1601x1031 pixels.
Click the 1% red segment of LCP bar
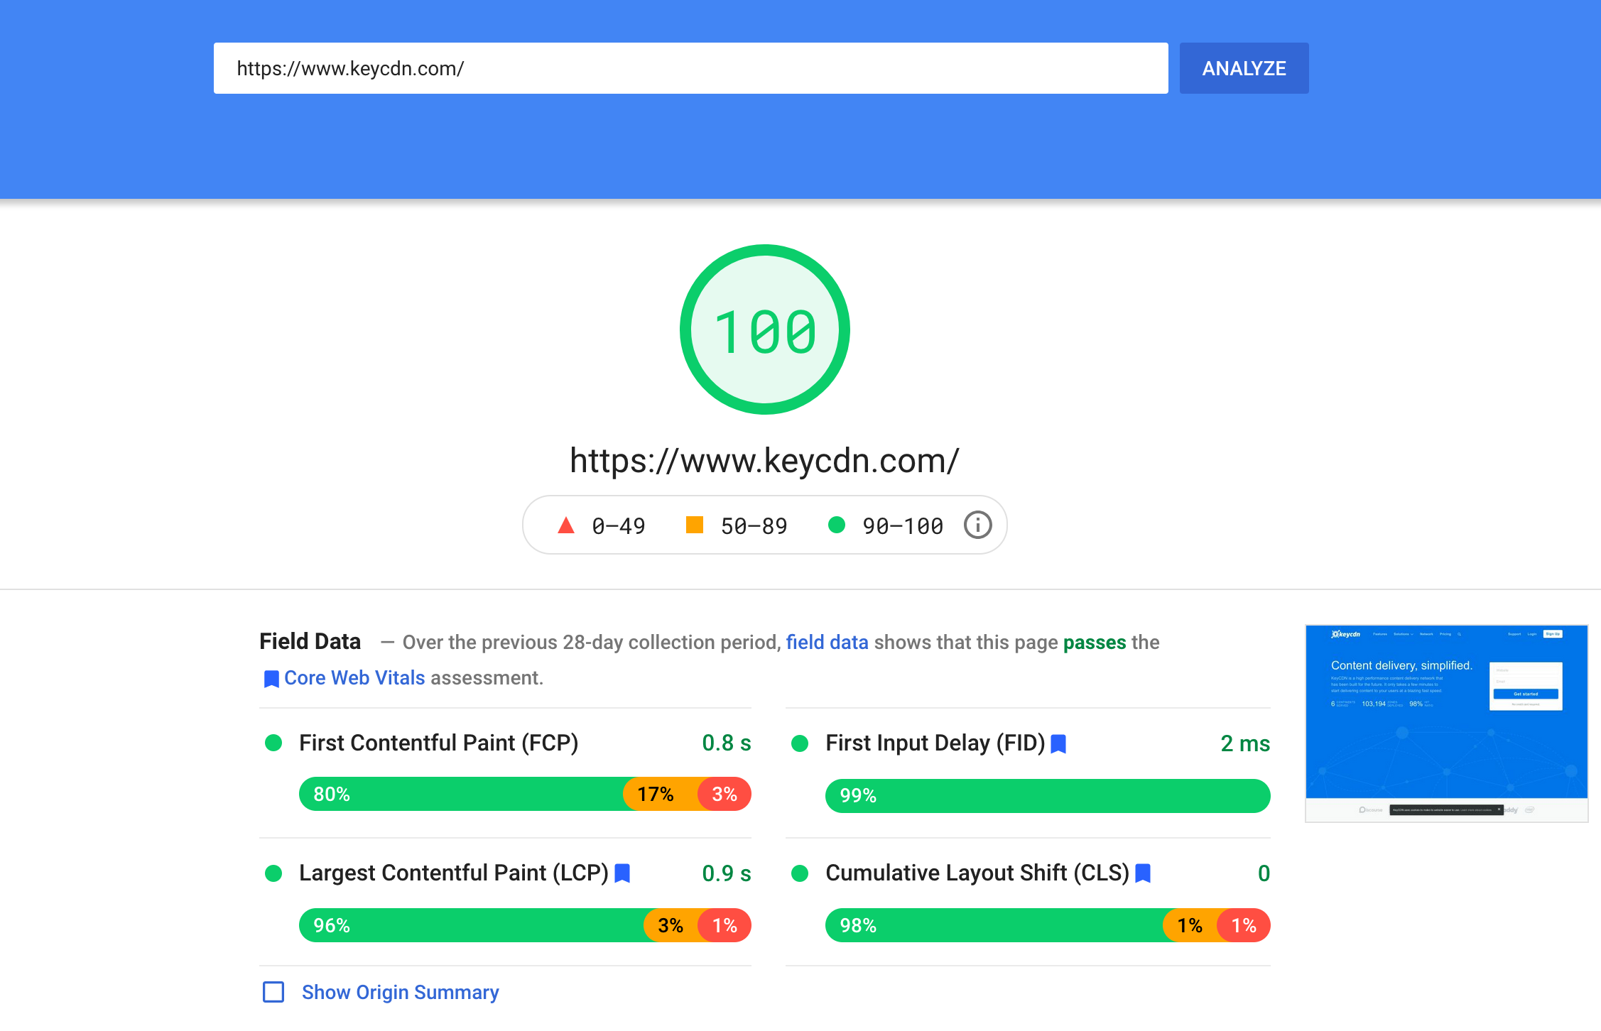724,925
